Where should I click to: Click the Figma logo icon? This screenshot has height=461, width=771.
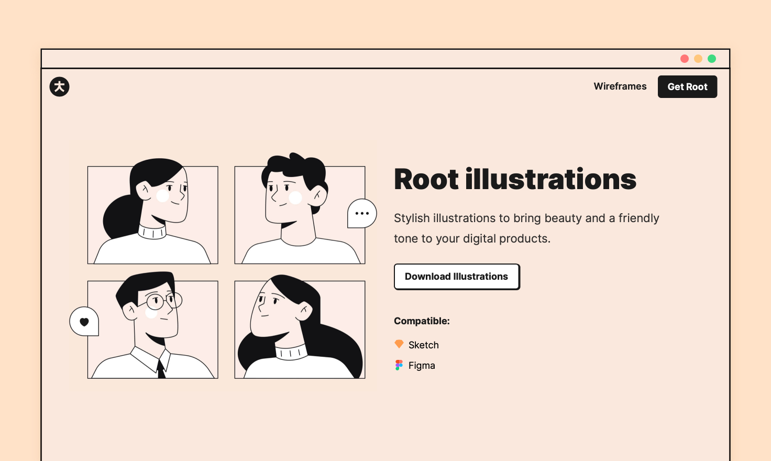point(399,365)
